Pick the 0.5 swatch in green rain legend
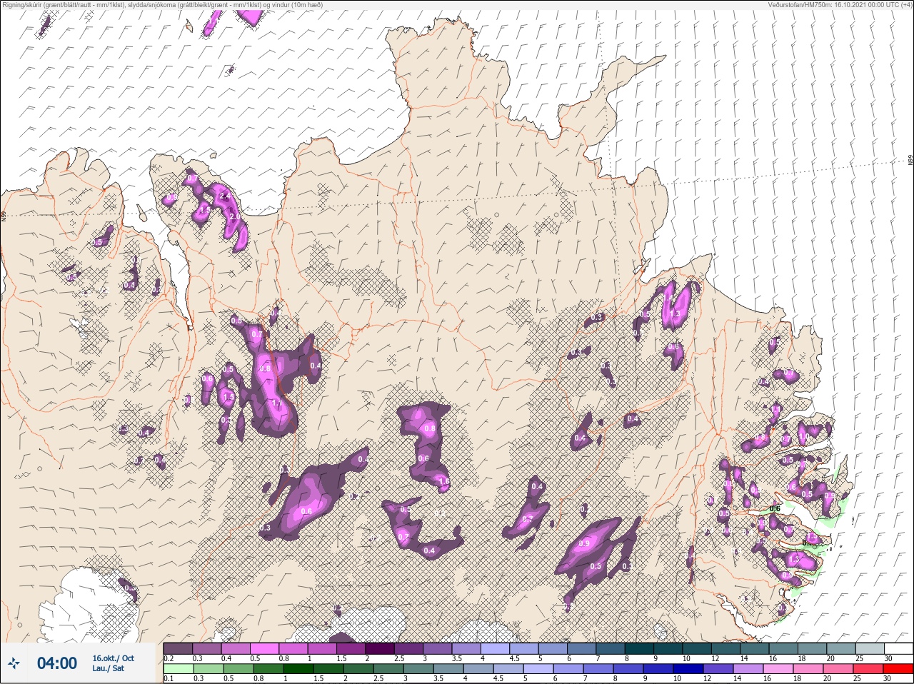 pyautogui.click(x=237, y=669)
